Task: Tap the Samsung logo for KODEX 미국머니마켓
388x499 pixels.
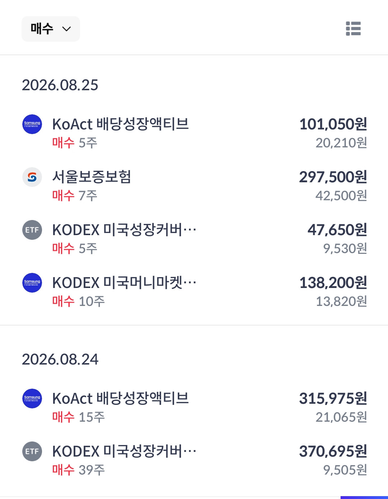Action: pos(32,283)
